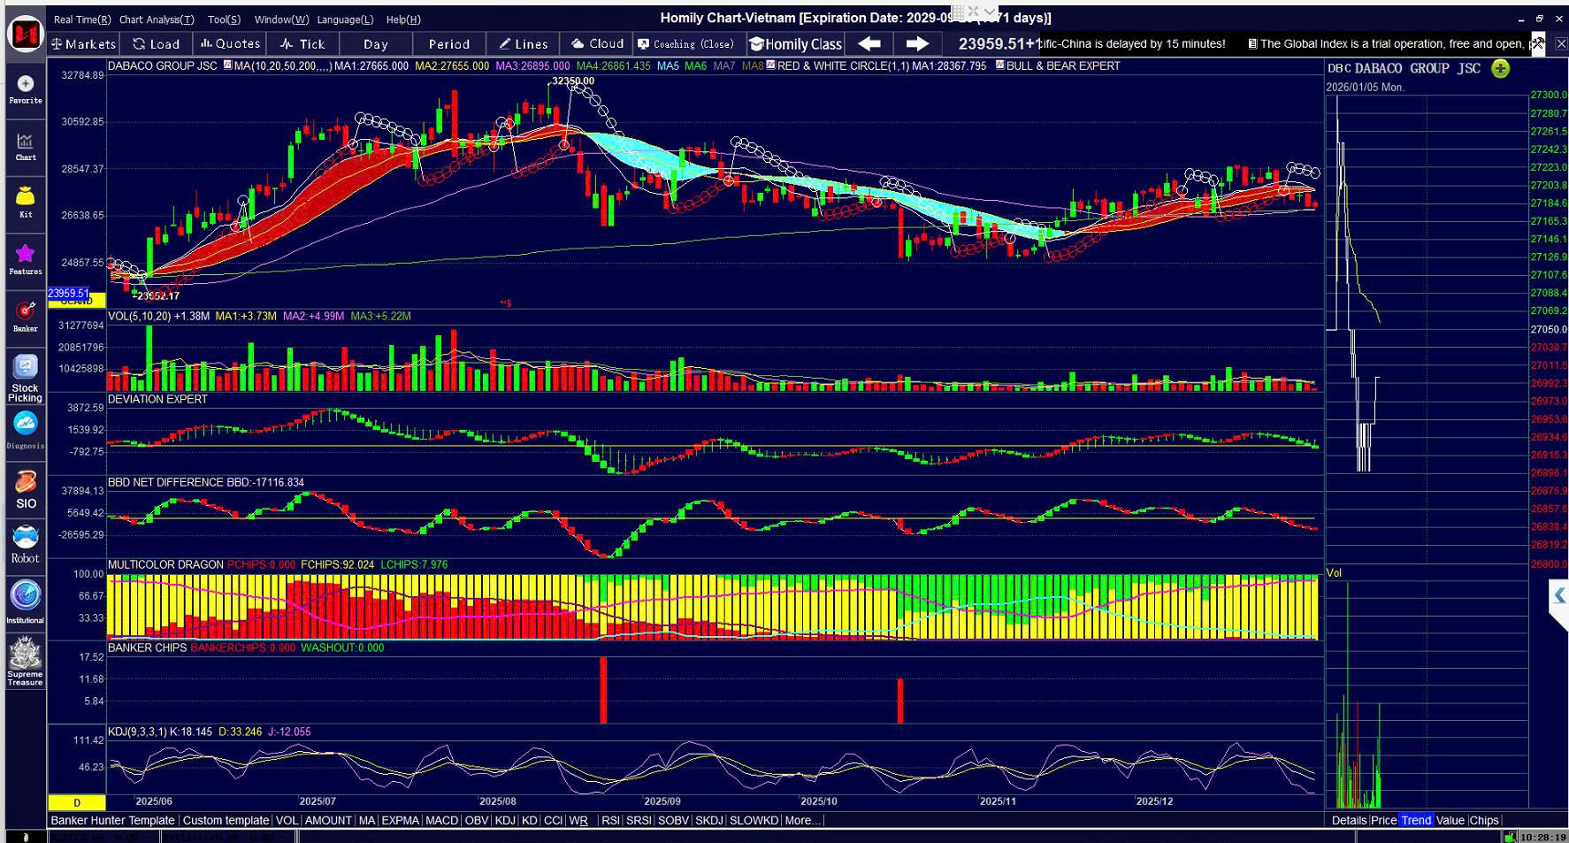Image resolution: width=1569 pixels, height=843 pixels.
Task: Switch to the MACD indicator tab
Action: point(441,820)
